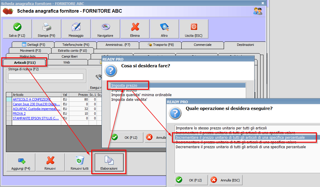Open Elaborazioni gear document button
Image resolution: width=320 pixels, height=187 pixels.
pyautogui.click(x=109, y=163)
